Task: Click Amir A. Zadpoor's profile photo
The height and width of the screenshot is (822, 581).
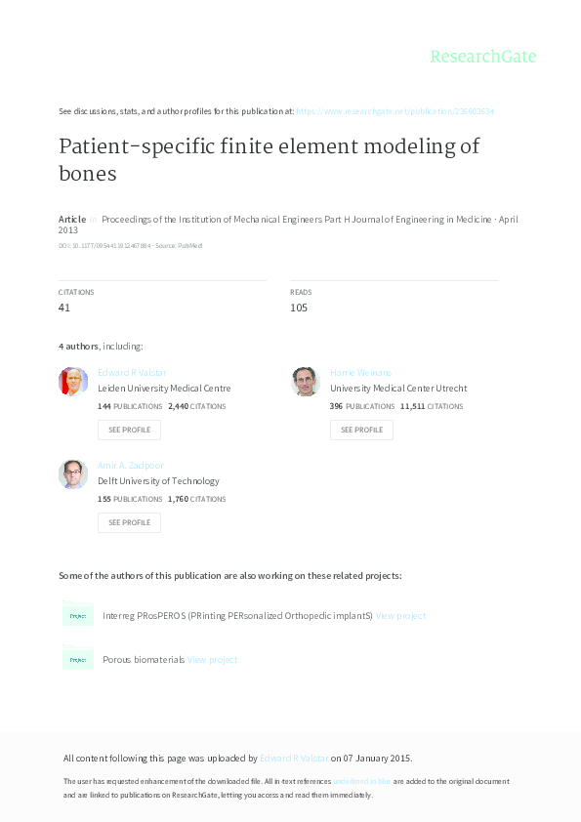Action: [72, 473]
